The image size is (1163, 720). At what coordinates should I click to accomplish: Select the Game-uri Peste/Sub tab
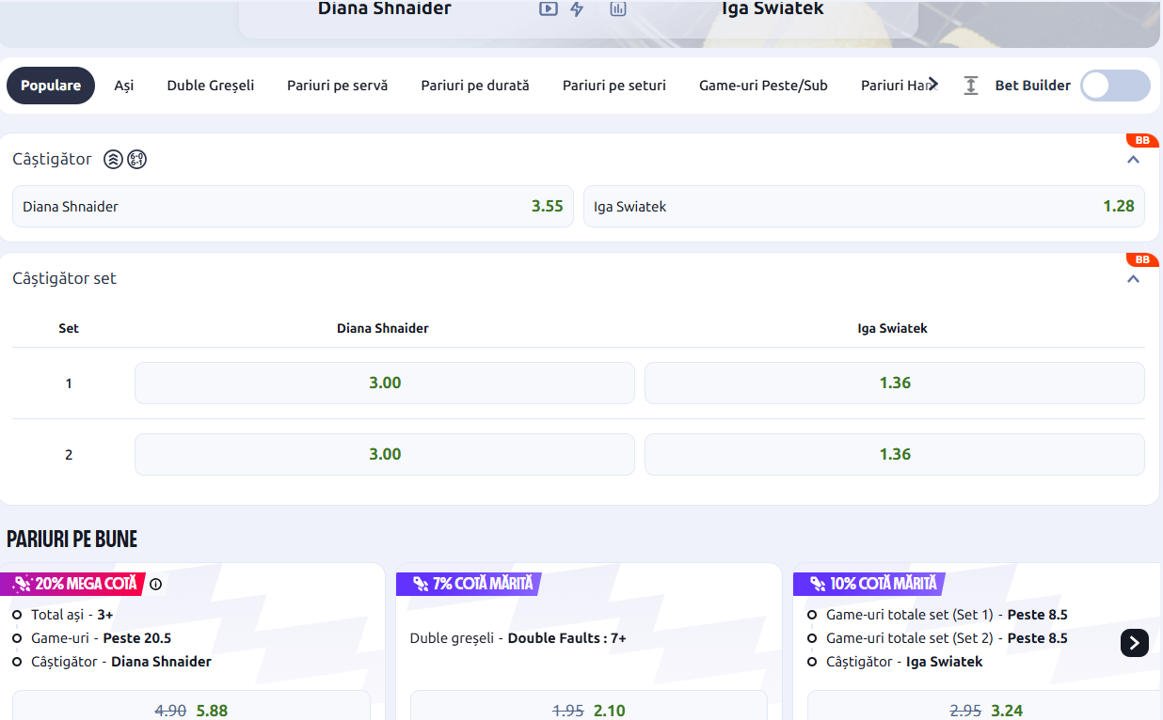pyautogui.click(x=763, y=86)
